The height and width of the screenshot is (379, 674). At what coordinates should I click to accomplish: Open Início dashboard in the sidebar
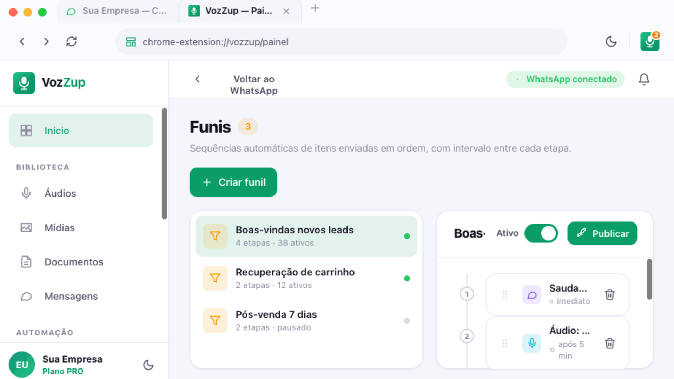point(81,131)
